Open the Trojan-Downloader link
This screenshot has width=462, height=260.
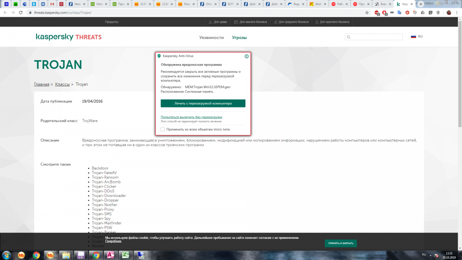[x=109, y=196]
